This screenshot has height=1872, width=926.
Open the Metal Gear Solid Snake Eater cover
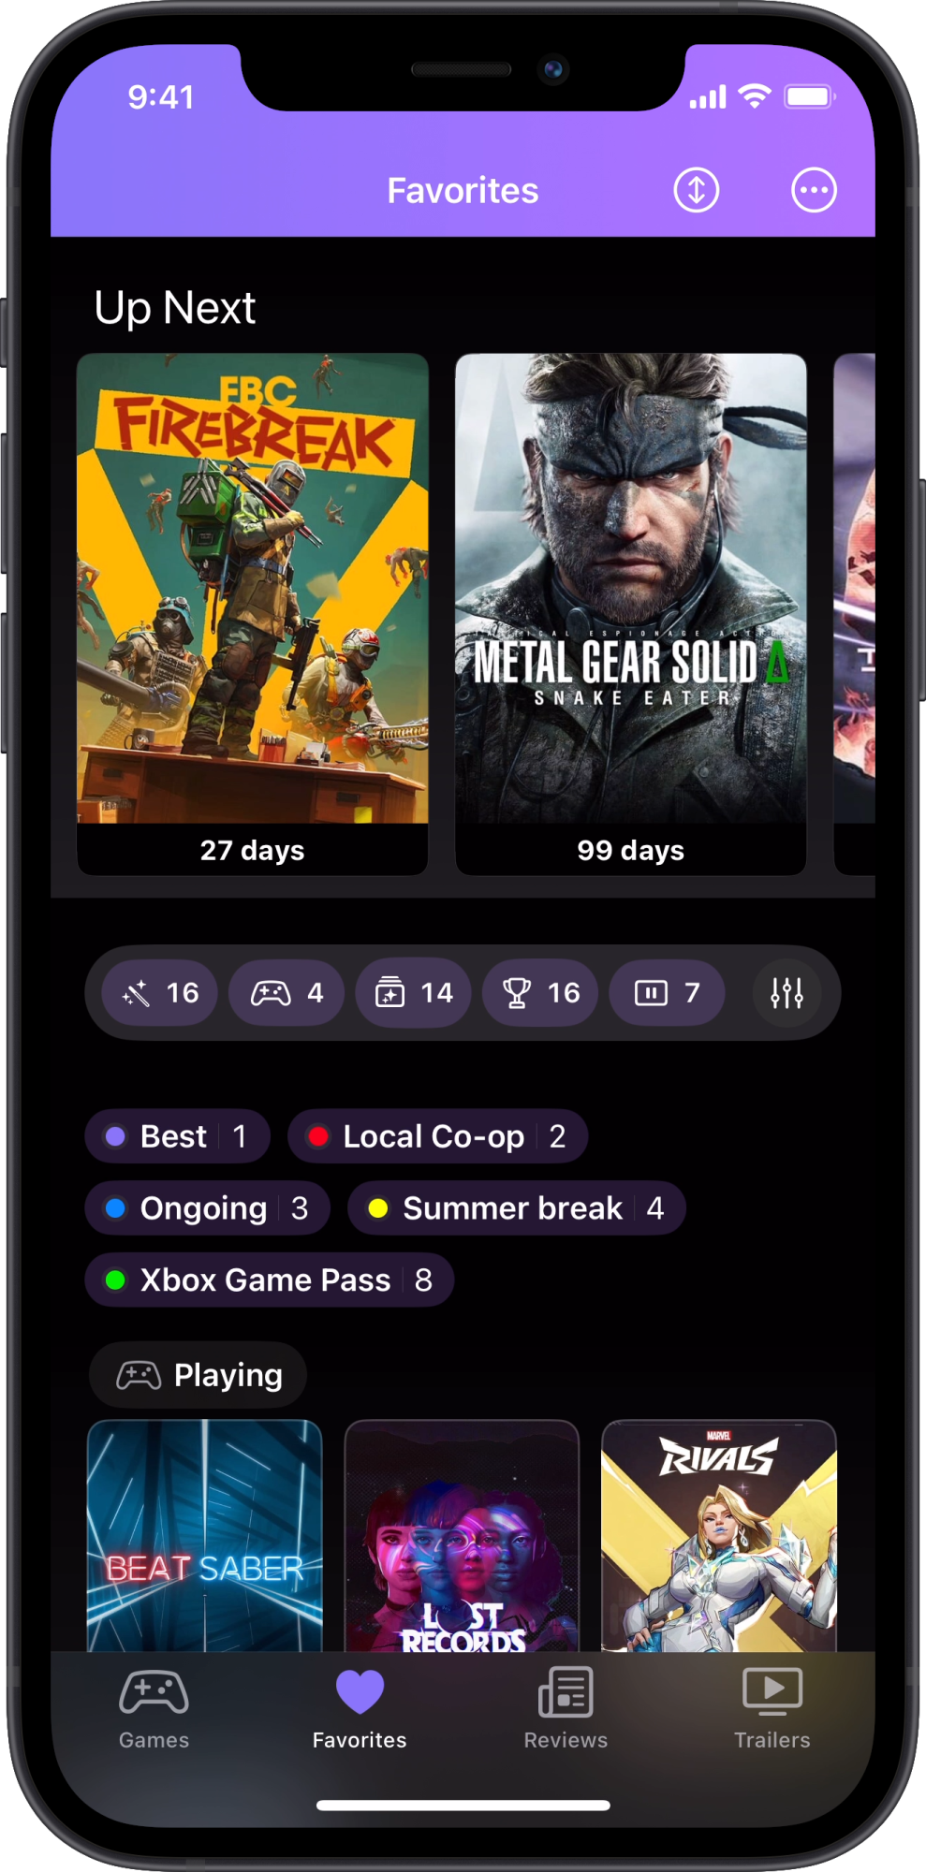coord(631,614)
